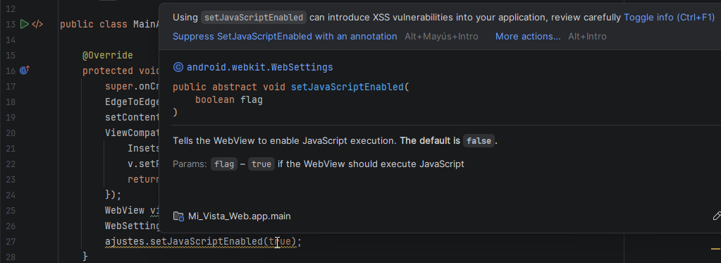
Task: Open More actions link
Action: (x=528, y=37)
